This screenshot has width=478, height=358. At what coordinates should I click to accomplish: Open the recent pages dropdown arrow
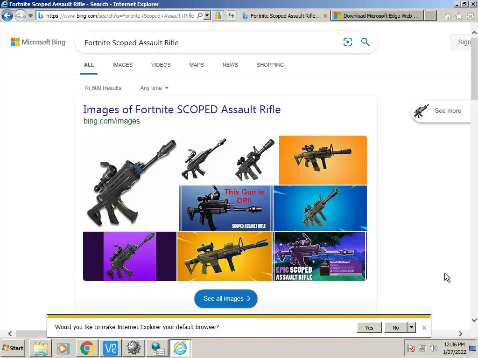(x=30, y=16)
